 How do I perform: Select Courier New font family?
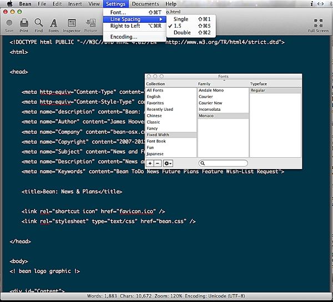223,103
